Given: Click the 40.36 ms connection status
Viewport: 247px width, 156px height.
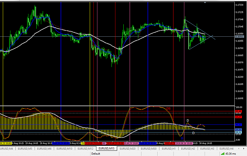Looking at the screenshot, I should click(x=231, y=154).
